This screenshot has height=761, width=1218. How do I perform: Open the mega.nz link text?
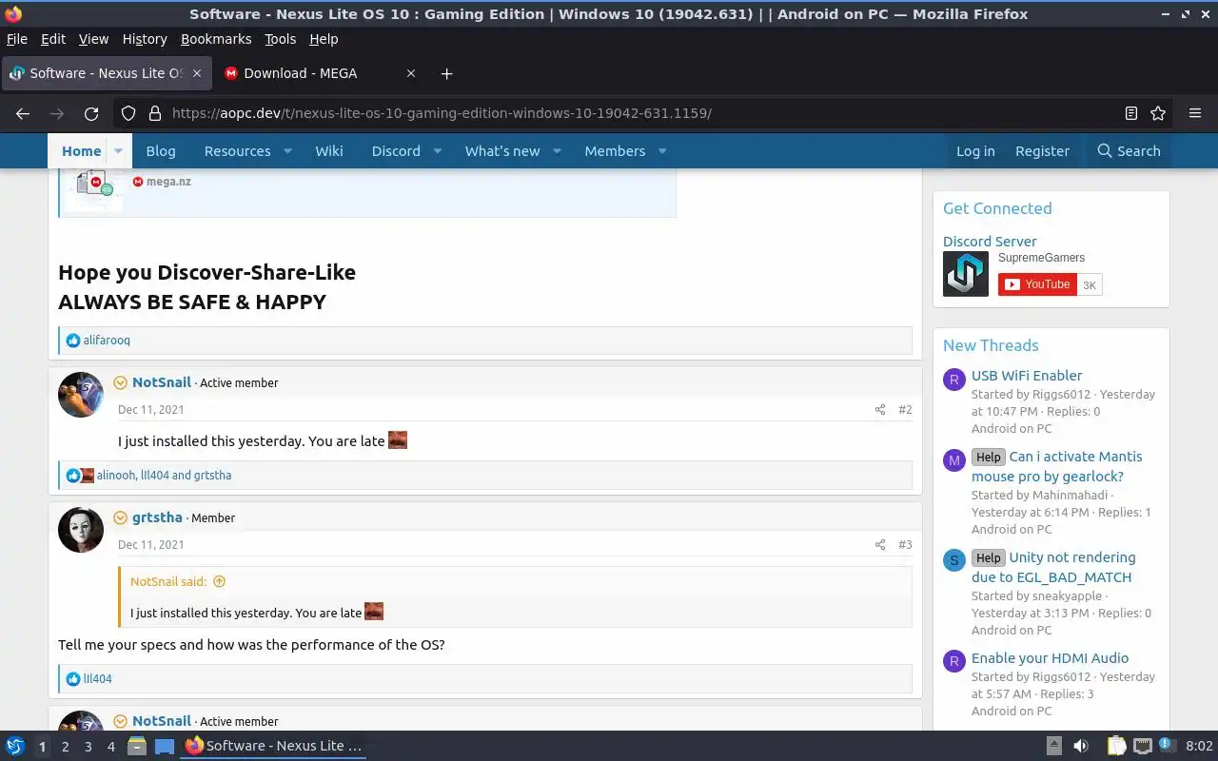[x=168, y=182]
